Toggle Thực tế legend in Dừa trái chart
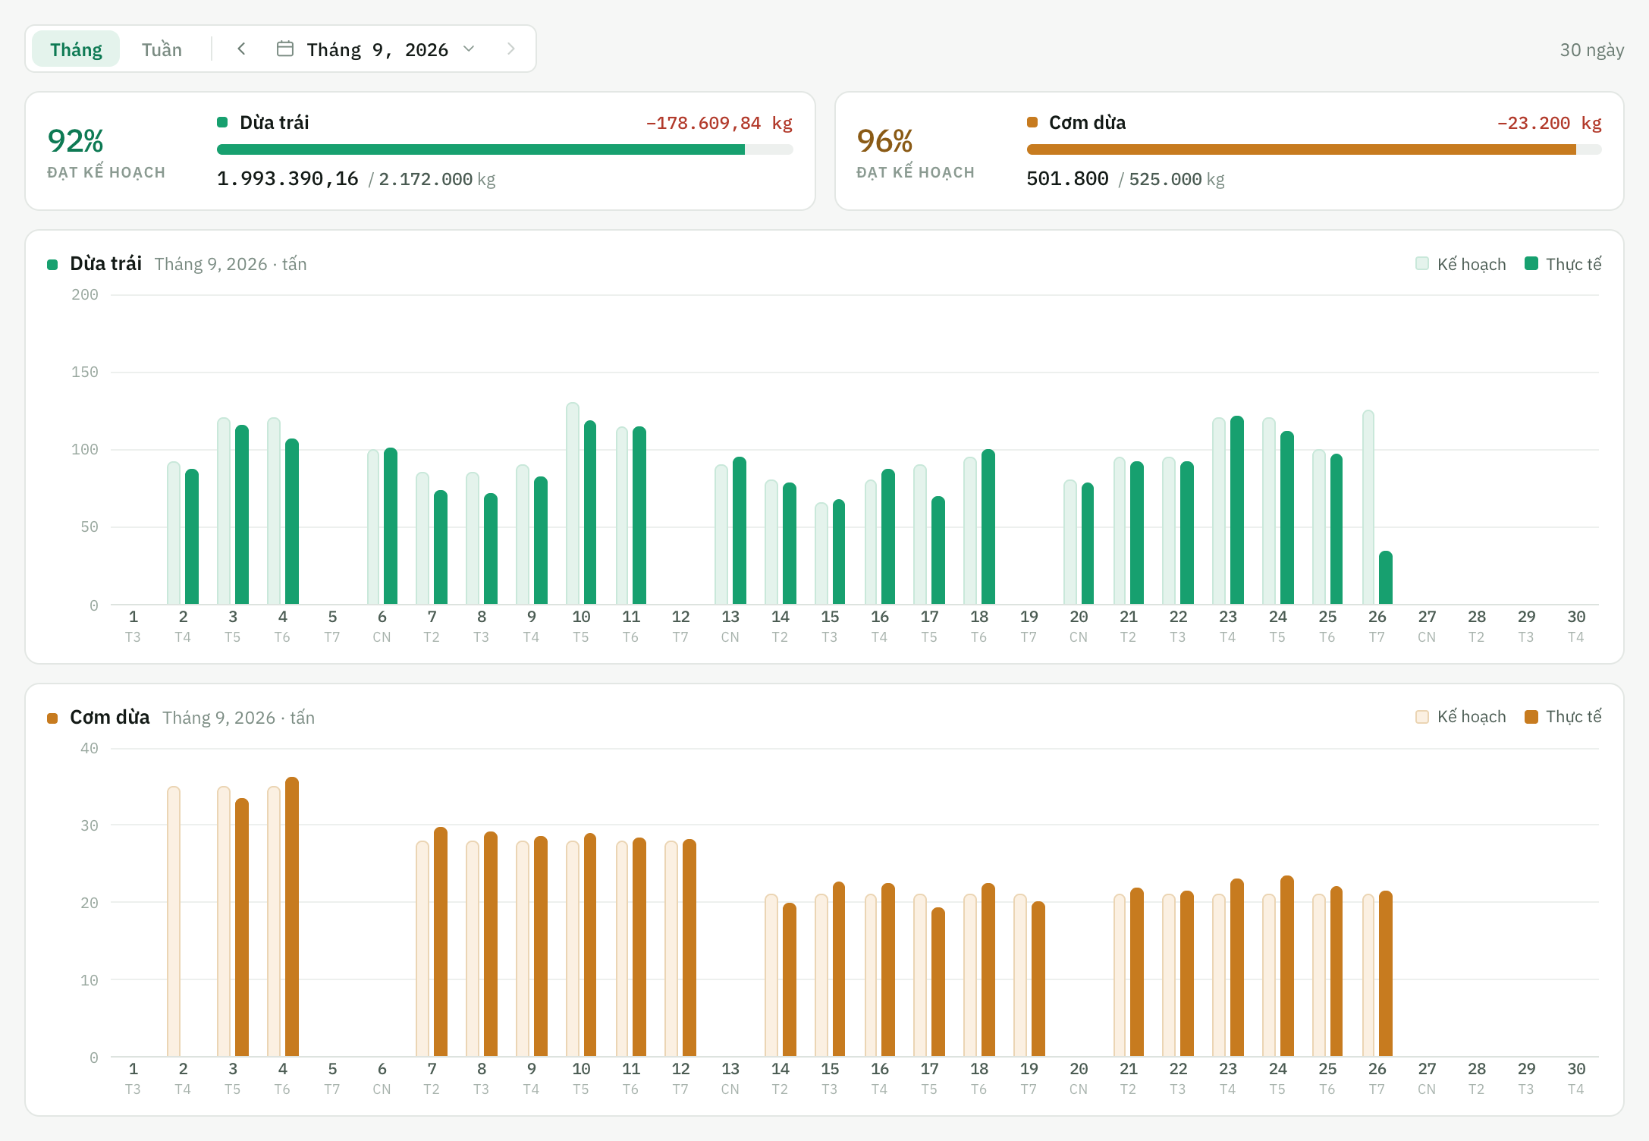This screenshot has height=1141, width=1649. click(x=1563, y=264)
